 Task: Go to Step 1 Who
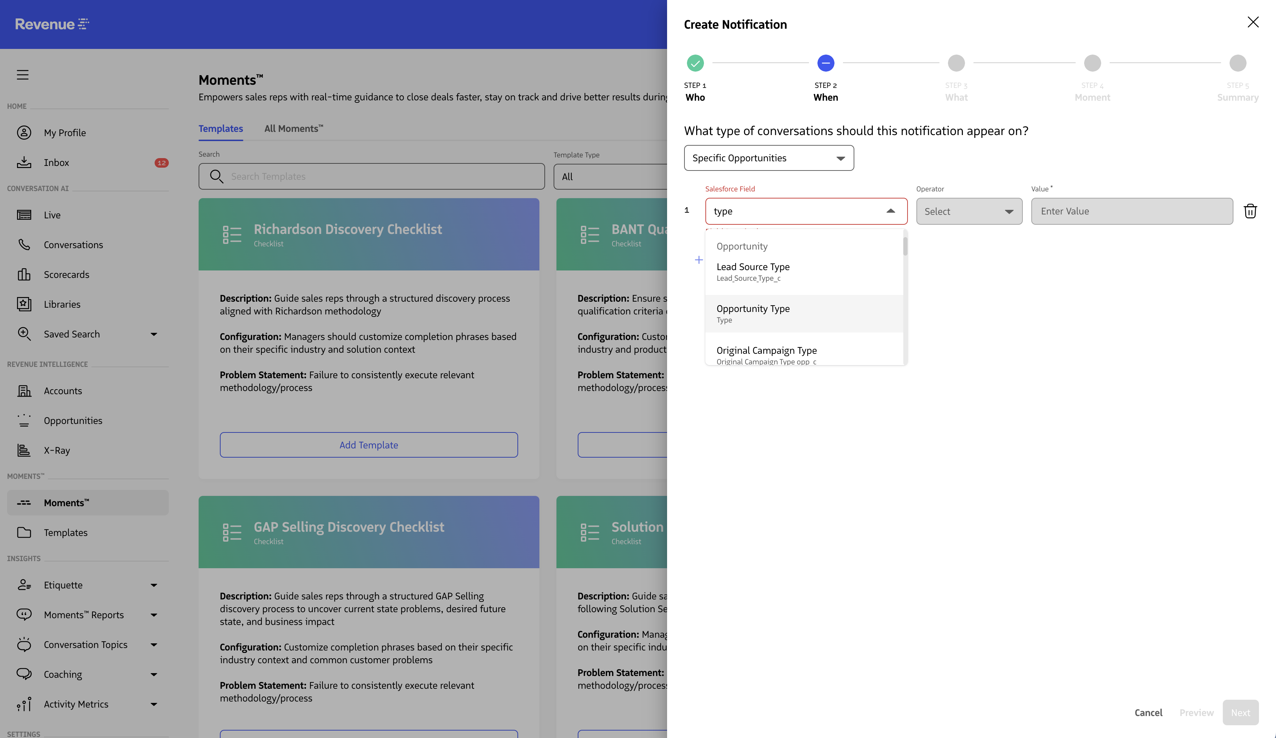pos(695,63)
